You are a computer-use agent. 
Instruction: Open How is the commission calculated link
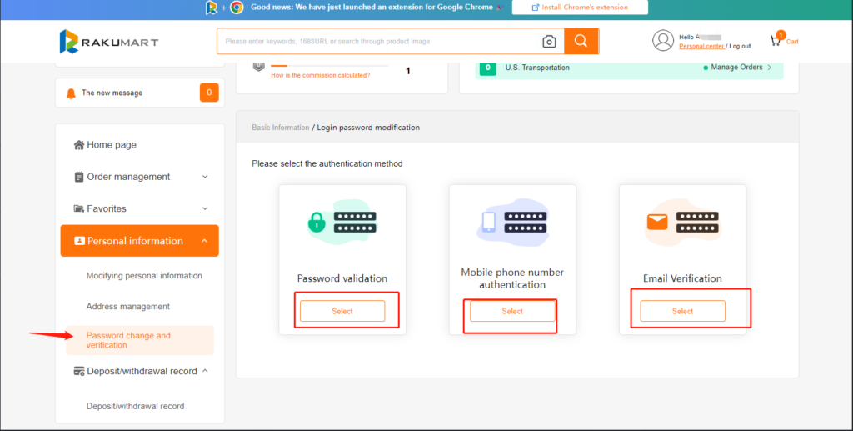point(321,76)
